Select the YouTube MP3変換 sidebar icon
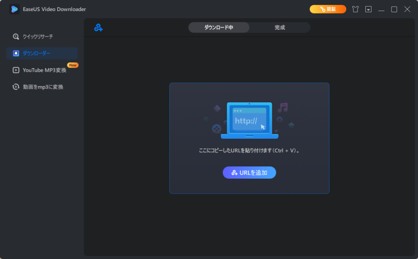Screen dimensions: 418x259 pos(16,70)
